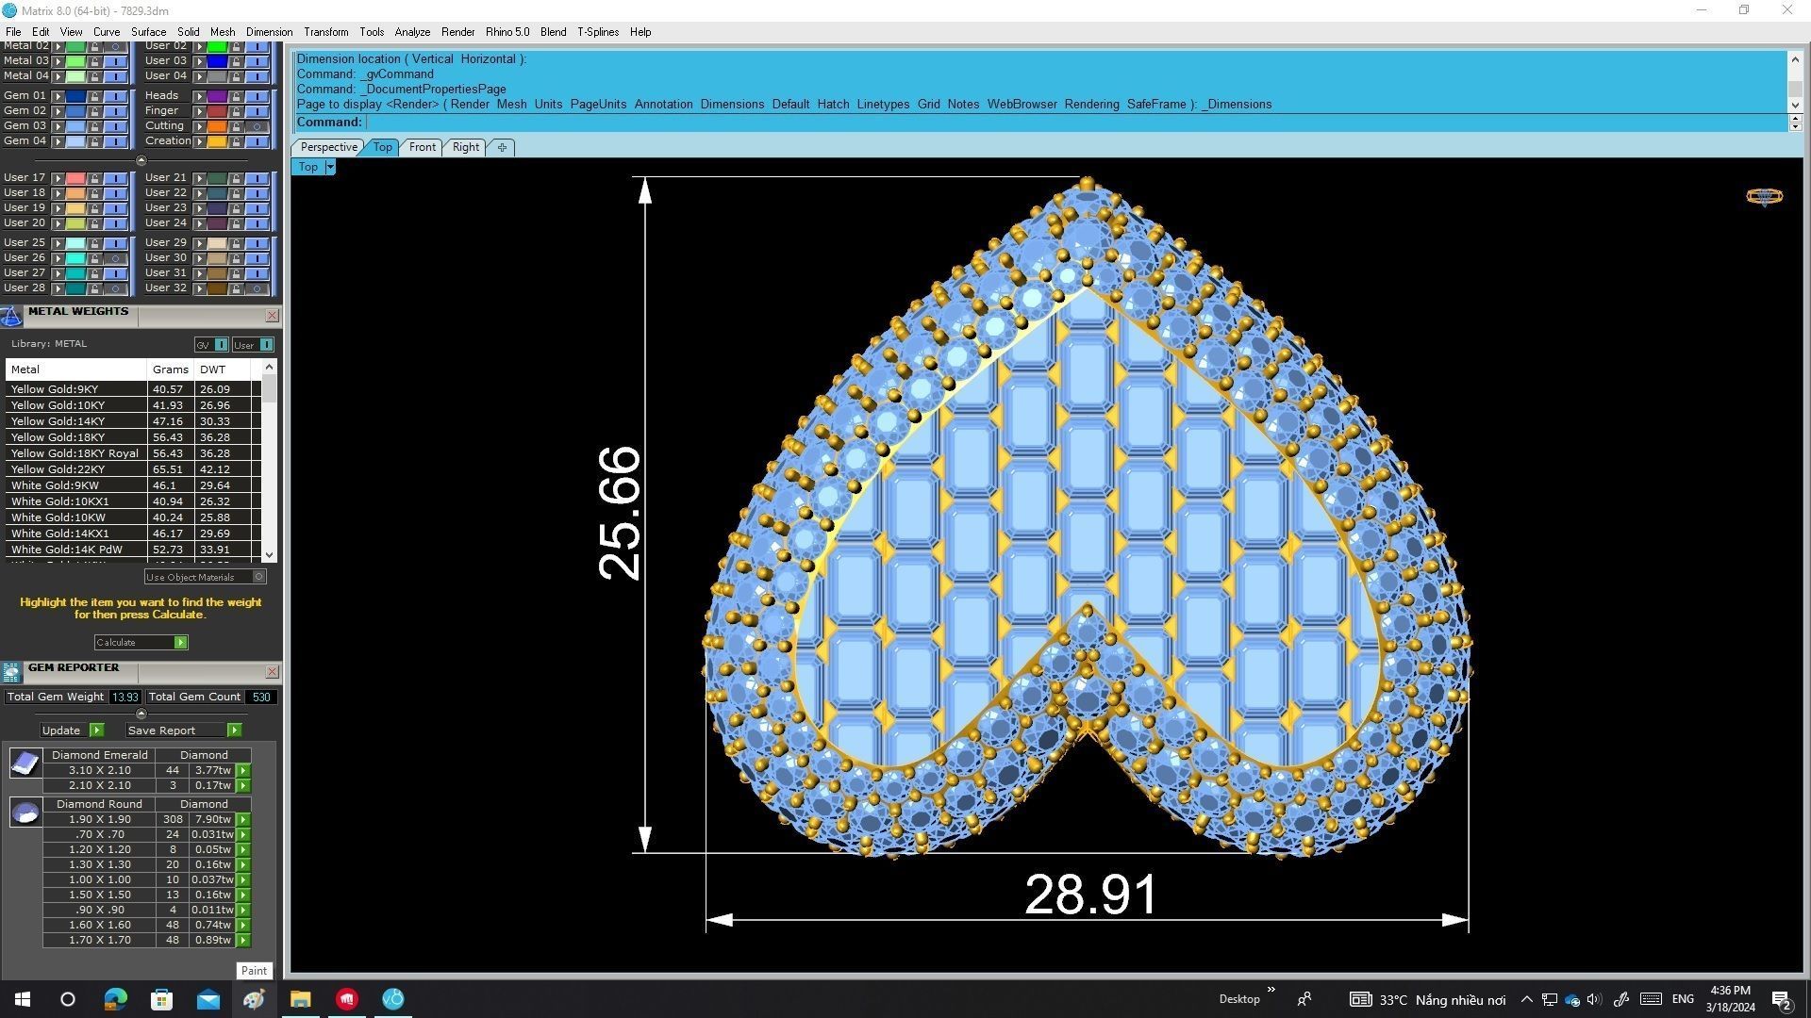Screen dimensions: 1811x1018
Task: Switch to the Perspective viewport tab
Action: (x=328, y=147)
